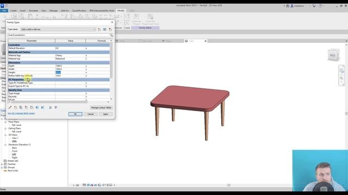Click the ViewCube BACK face

click(x=332, y=55)
